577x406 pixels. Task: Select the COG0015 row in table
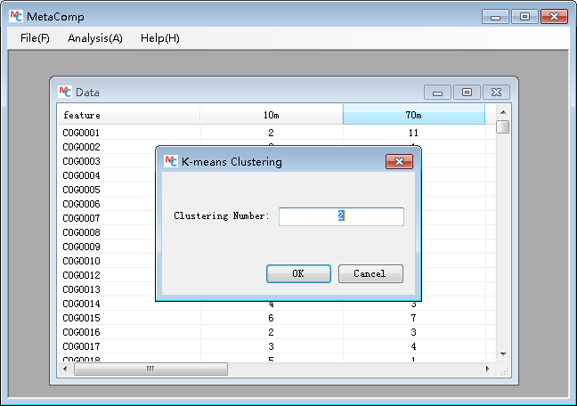click(82, 318)
